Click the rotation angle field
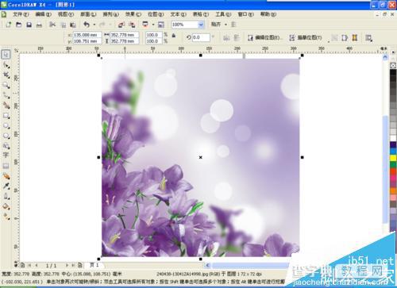397x288 pixels. click(201, 37)
